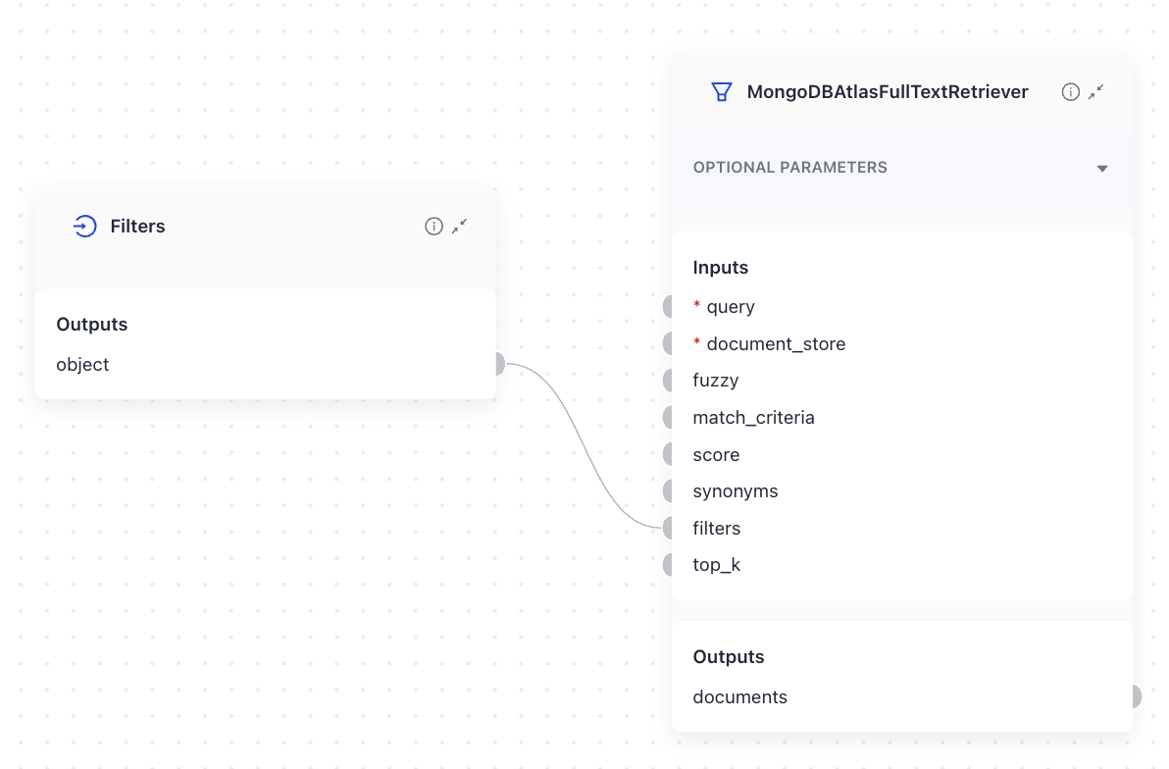This screenshot has width=1169, height=769.
Task: Collapse the Filters node with the arrows icon
Action: (459, 226)
